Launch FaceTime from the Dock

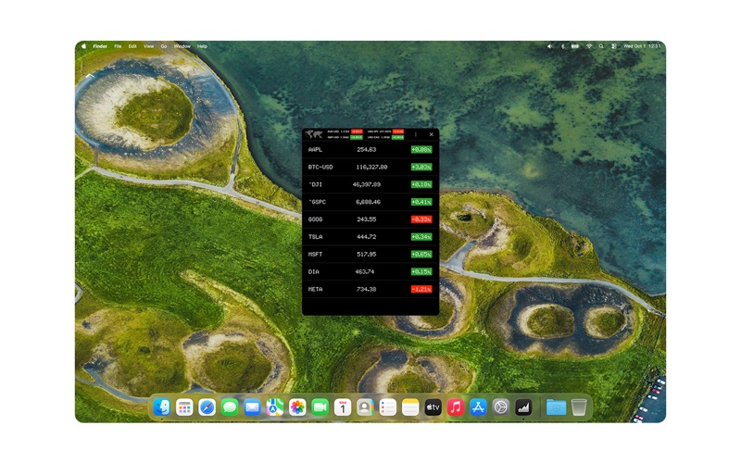point(320,407)
